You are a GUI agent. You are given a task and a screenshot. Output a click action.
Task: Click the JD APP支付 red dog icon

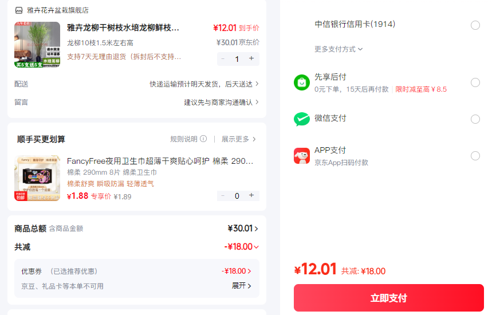301,156
